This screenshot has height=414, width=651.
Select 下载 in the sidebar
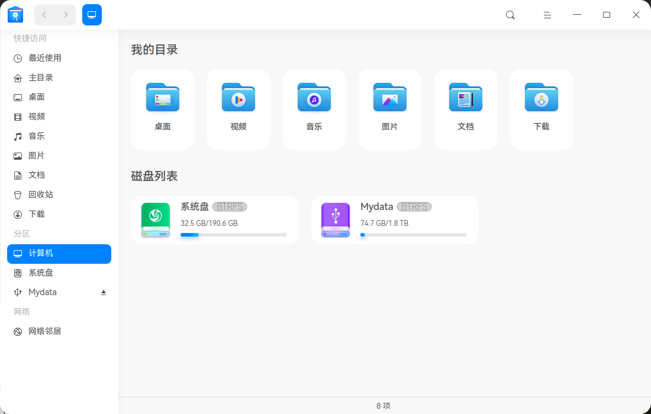click(x=59, y=214)
